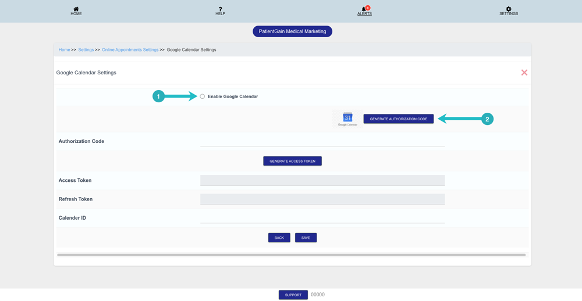Focus the Calender ID input field

[x=322, y=218]
